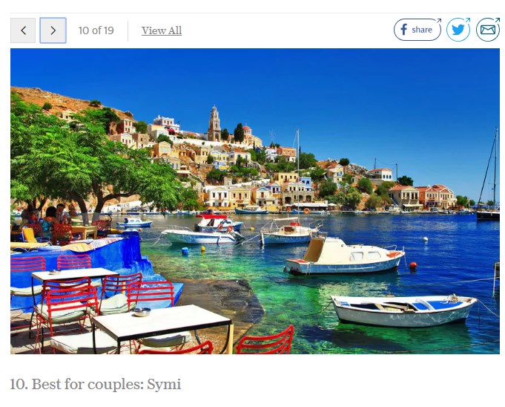Send the slide using the email envelope icon
Screen dimensions: 505x407
coord(488,30)
